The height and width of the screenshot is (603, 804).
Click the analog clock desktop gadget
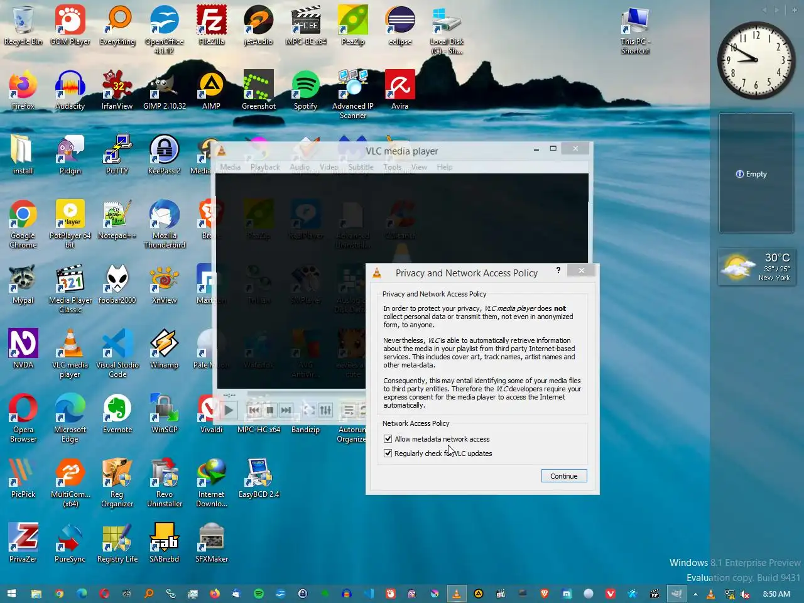[756, 60]
